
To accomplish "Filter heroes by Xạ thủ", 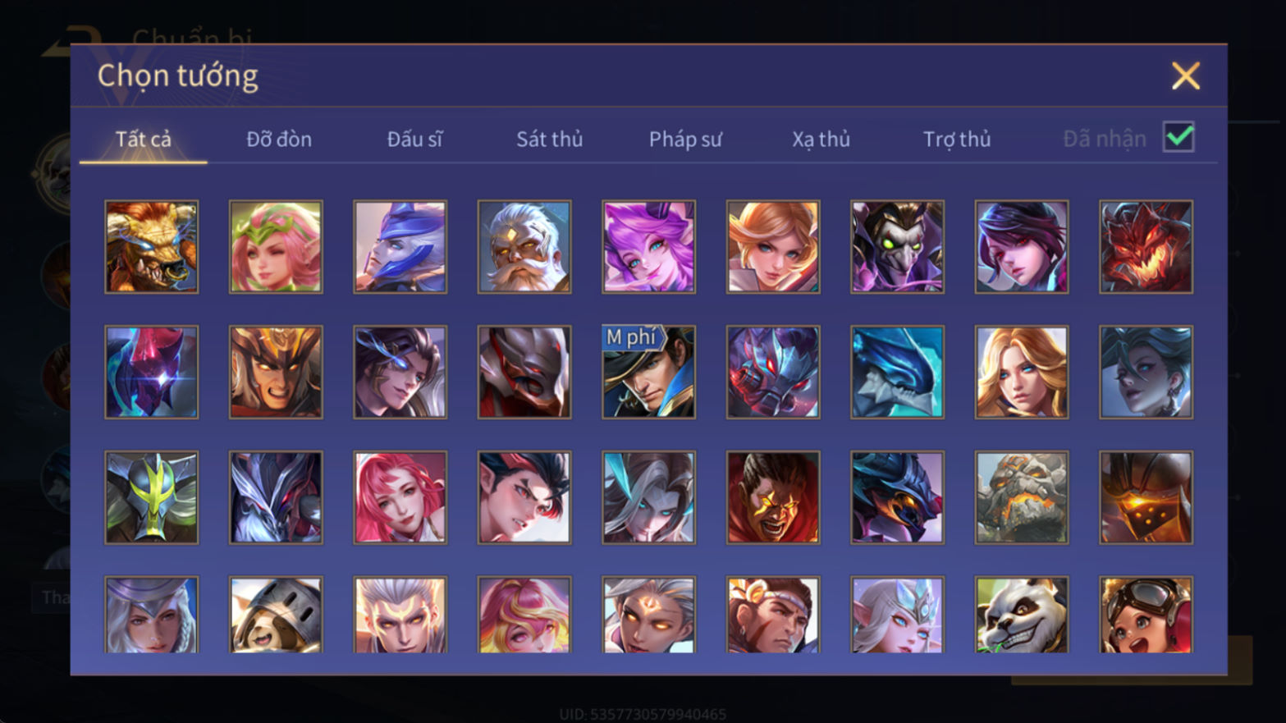I will pyautogui.click(x=821, y=139).
